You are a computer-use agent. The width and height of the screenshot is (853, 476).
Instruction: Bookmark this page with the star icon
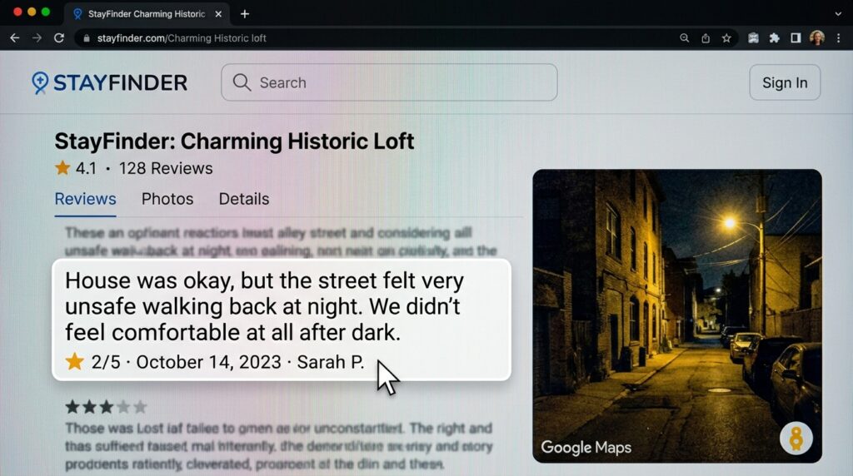(726, 38)
